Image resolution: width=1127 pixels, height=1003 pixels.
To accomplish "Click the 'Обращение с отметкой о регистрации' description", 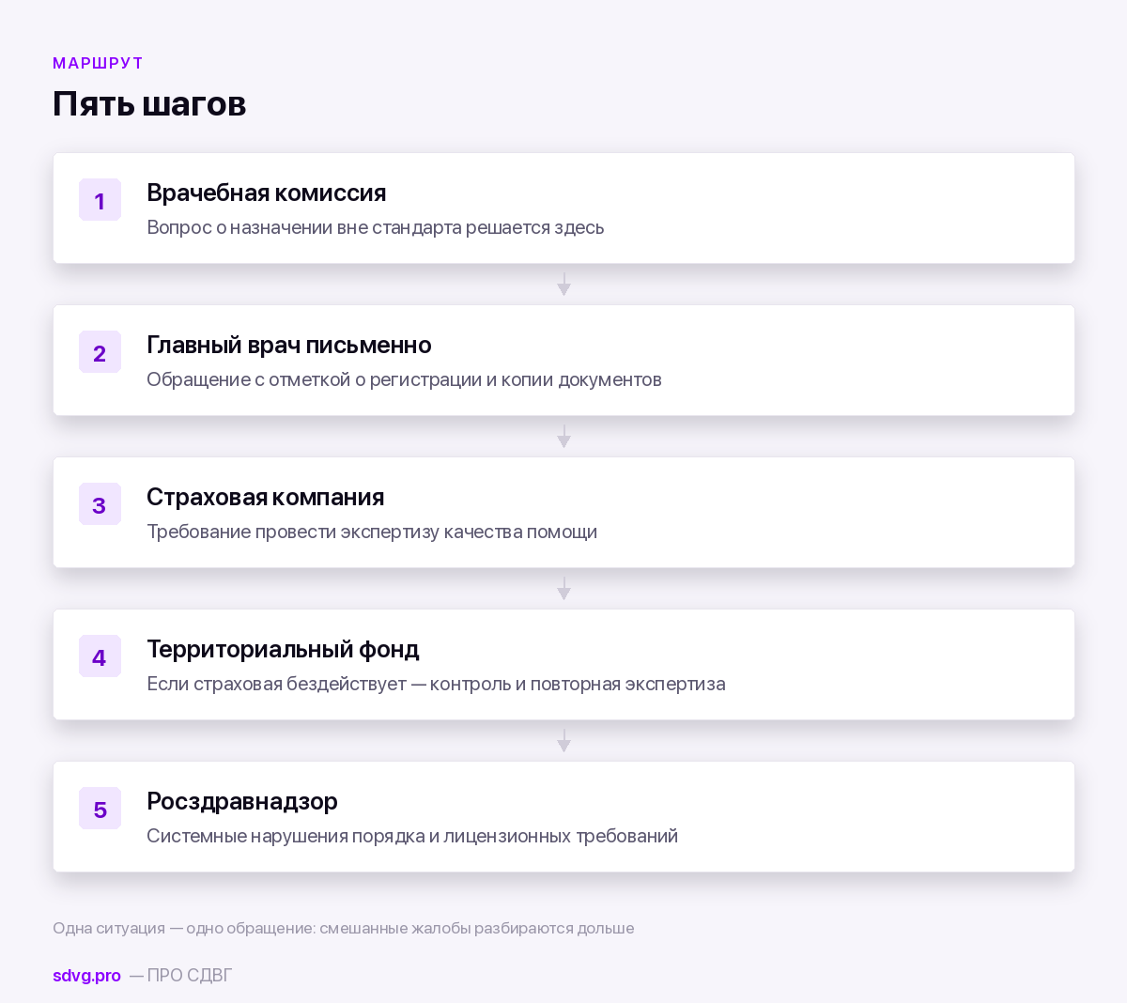I will click(404, 379).
